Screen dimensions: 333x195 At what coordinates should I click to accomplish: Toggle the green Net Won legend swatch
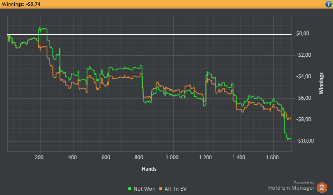click(130, 189)
